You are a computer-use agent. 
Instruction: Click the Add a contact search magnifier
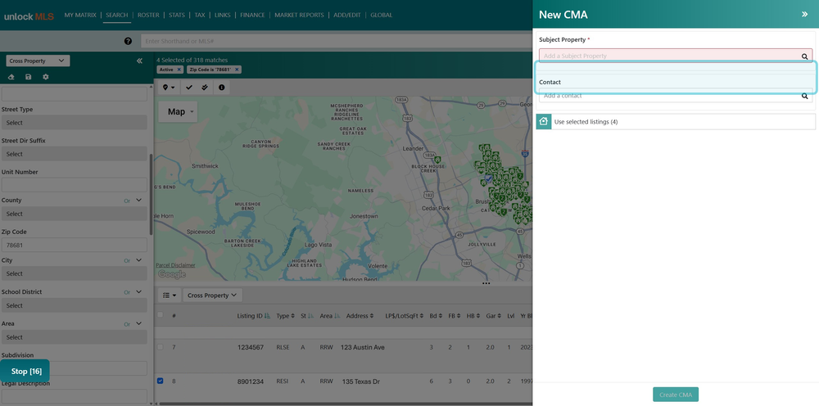tap(805, 96)
